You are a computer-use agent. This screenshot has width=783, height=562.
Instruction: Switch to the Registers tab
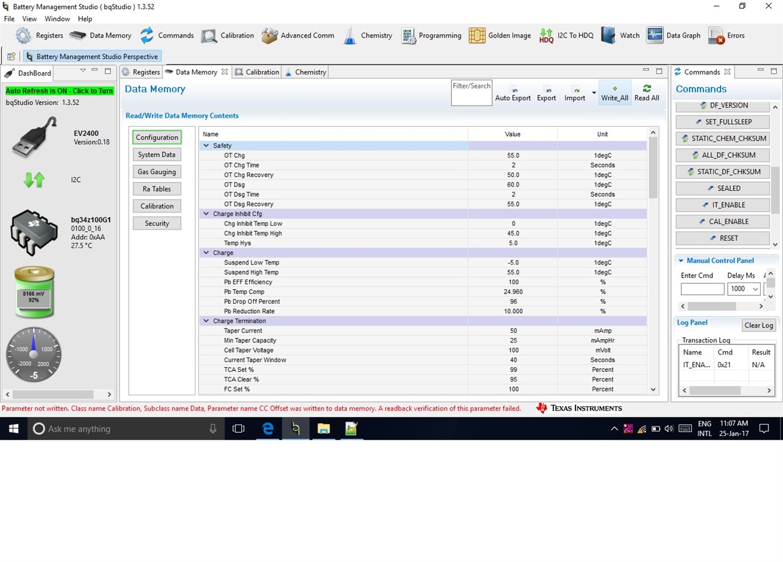click(141, 72)
